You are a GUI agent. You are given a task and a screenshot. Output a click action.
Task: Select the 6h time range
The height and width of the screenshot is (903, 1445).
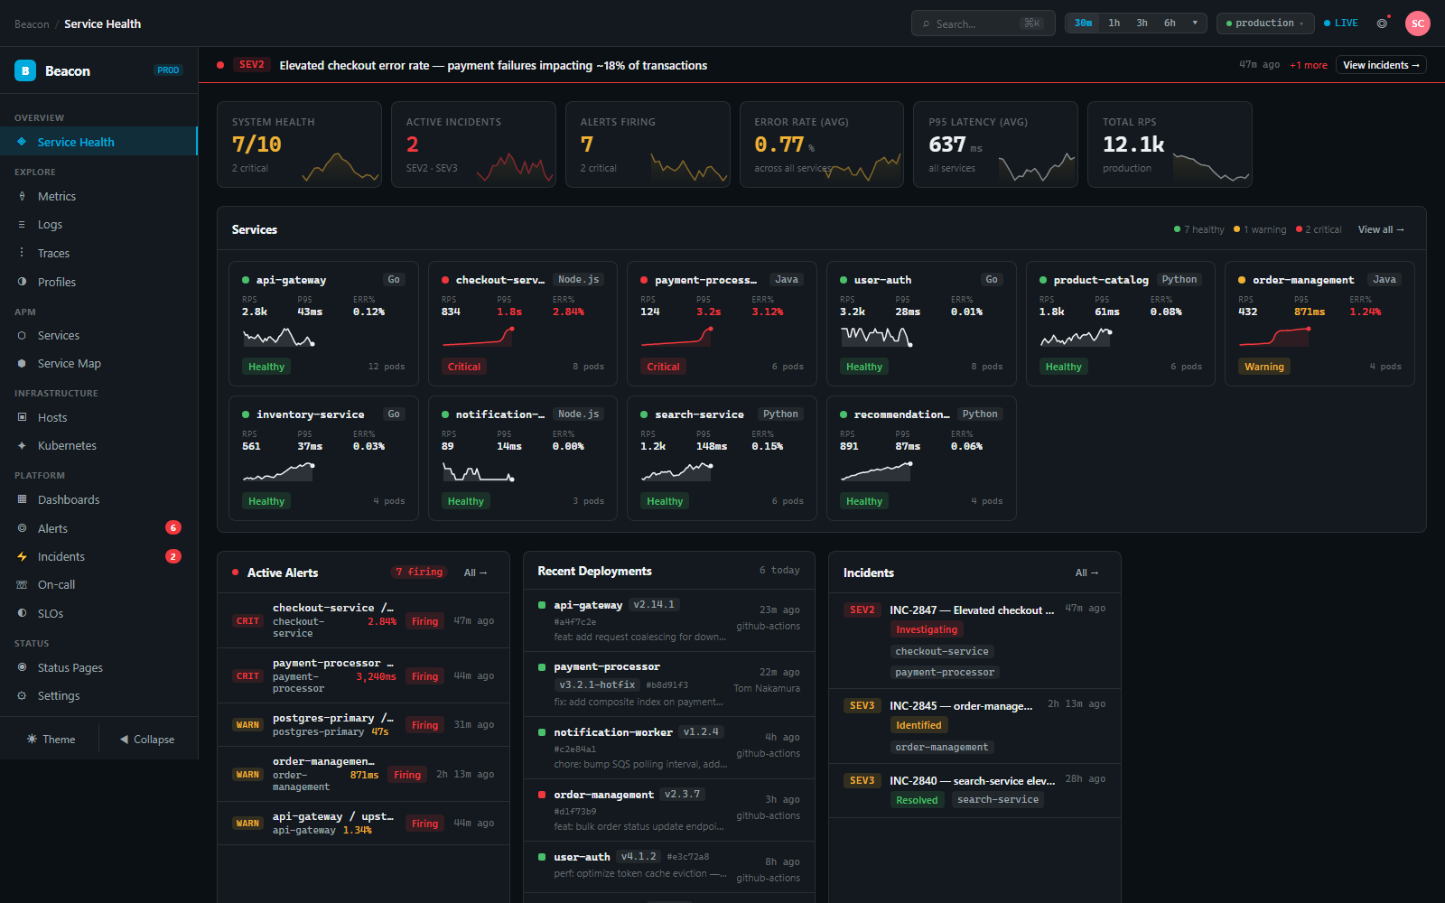click(x=1170, y=23)
